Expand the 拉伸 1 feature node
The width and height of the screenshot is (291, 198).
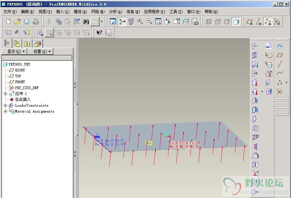(6, 94)
